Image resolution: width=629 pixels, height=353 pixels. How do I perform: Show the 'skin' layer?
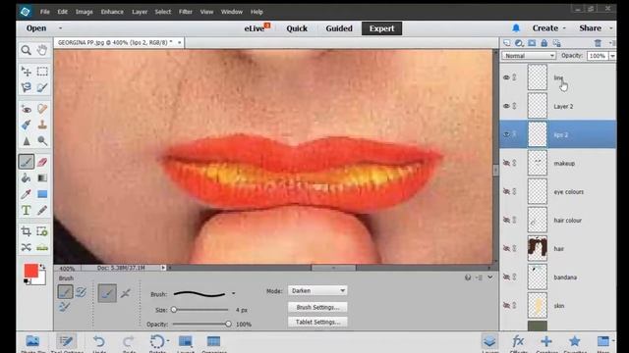click(x=506, y=305)
